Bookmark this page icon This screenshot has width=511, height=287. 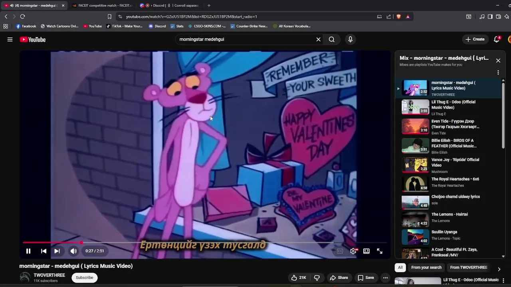click(109, 16)
